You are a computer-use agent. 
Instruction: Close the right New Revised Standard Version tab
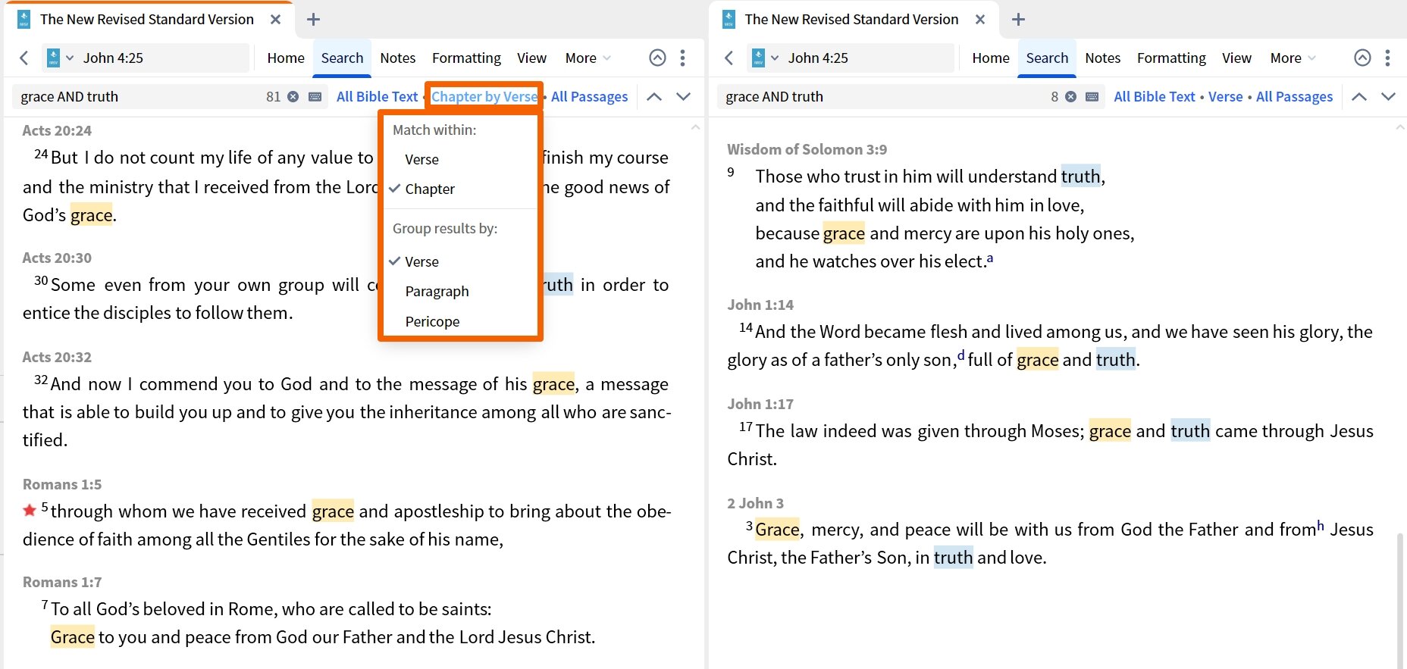coord(980,20)
